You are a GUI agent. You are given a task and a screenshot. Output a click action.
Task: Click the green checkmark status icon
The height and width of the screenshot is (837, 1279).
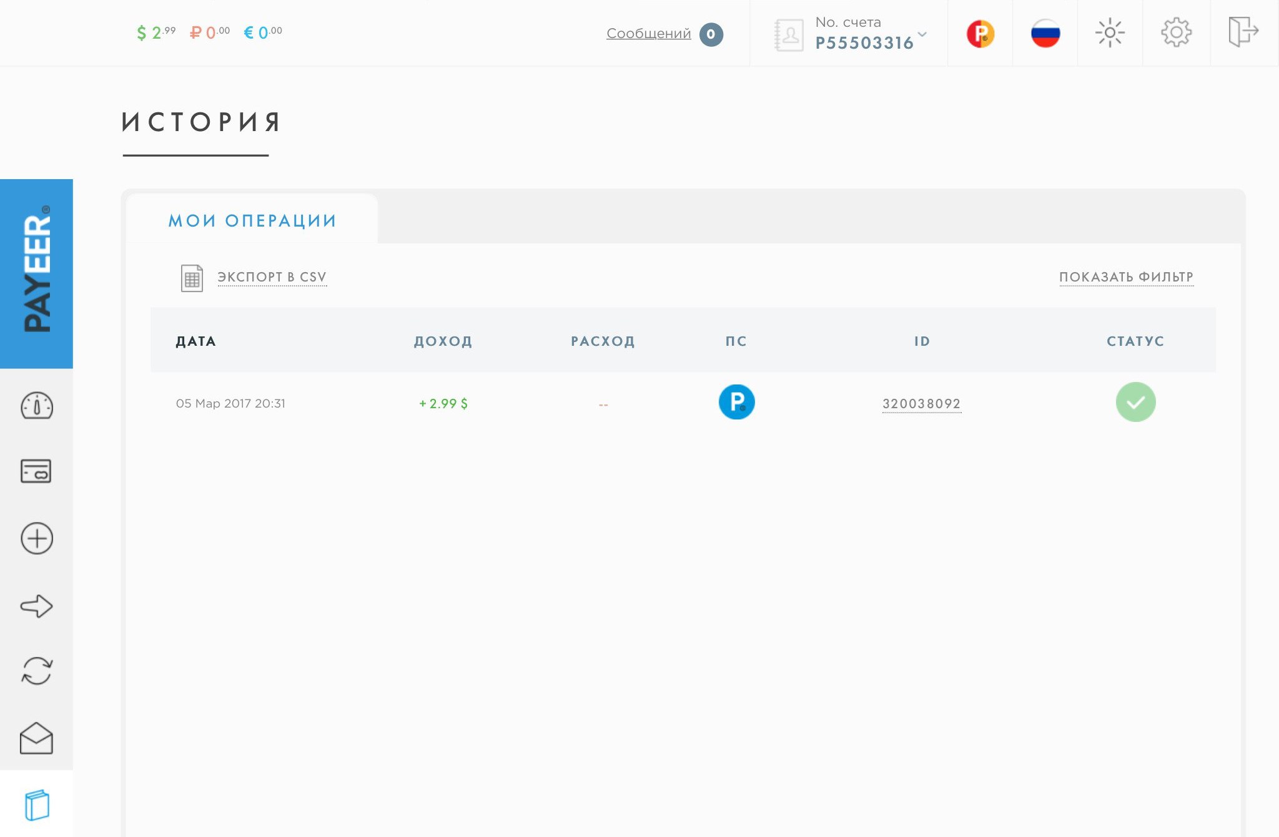point(1135,402)
